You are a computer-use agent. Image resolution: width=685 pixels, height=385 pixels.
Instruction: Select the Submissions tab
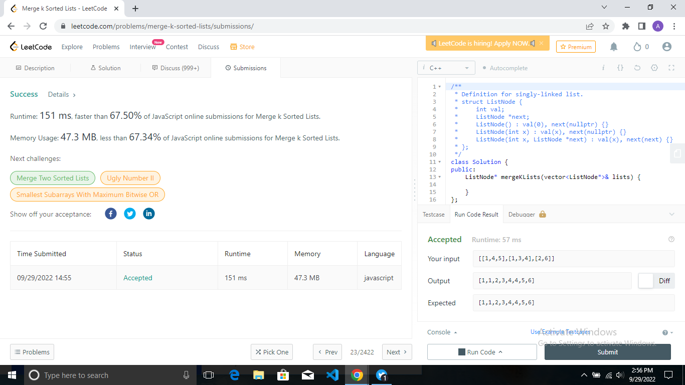click(246, 68)
